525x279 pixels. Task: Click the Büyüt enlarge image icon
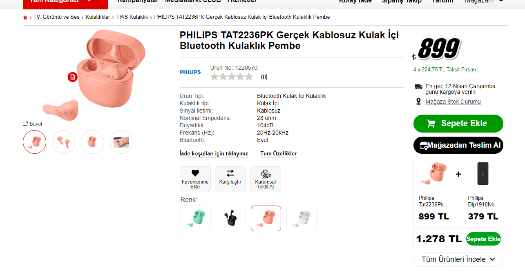pyautogui.click(x=25, y=124)
